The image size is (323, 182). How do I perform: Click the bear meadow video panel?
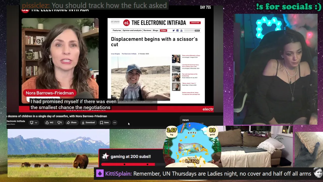pyautogui.click(x=59, y=153)
